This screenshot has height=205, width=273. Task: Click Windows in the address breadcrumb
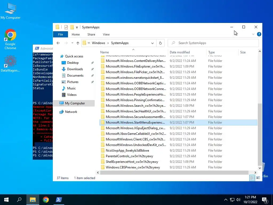98,43
